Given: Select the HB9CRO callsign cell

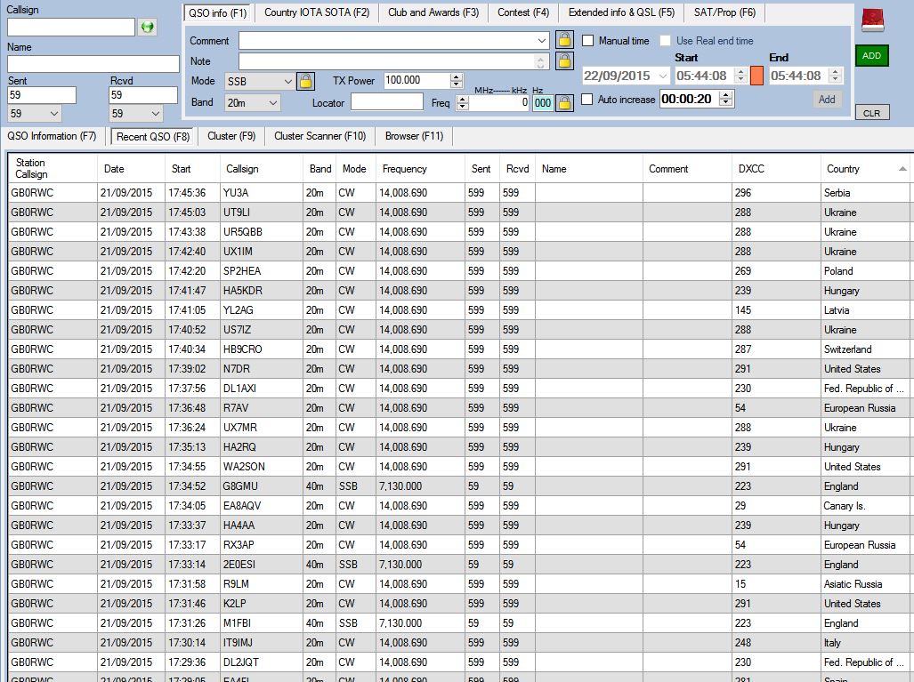Looking at the screenshot, I should [x=261, y=349].
